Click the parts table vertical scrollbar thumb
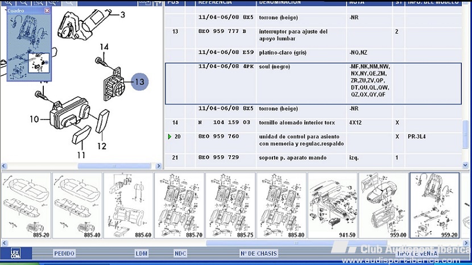The width and height of the screenshot is (472, 265). [x=465, y=134]
